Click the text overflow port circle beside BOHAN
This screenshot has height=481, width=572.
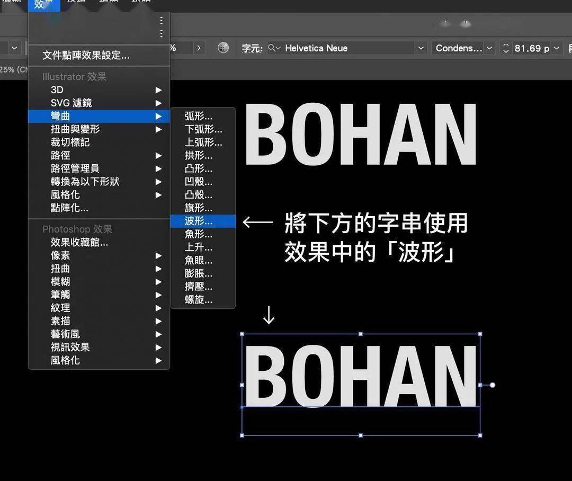click(x=493, y=385)
